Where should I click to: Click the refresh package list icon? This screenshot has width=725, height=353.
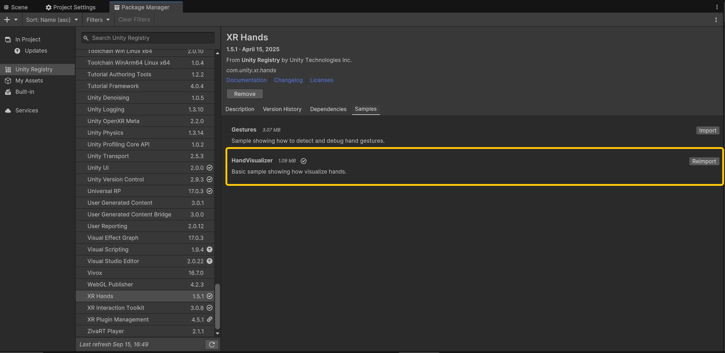pyautogui.click(x=212, y=345)
